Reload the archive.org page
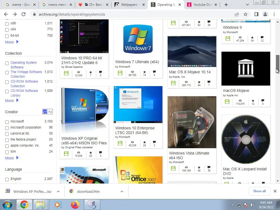Screen dimensions: 280x210 point(24,14)
